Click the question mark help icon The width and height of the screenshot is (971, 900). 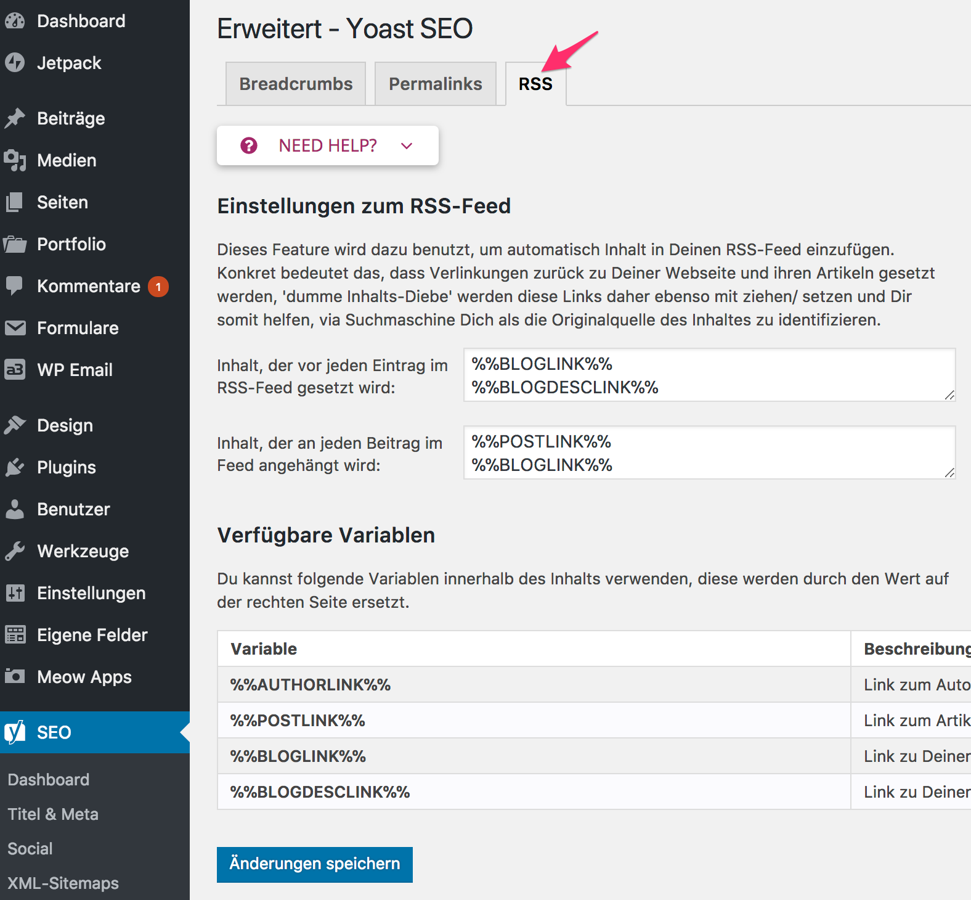coord(249,145)
